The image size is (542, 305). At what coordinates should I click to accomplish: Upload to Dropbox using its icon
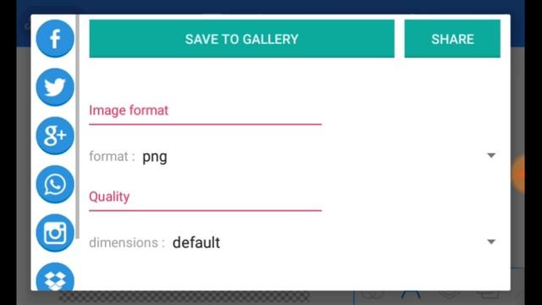point(55,277)
